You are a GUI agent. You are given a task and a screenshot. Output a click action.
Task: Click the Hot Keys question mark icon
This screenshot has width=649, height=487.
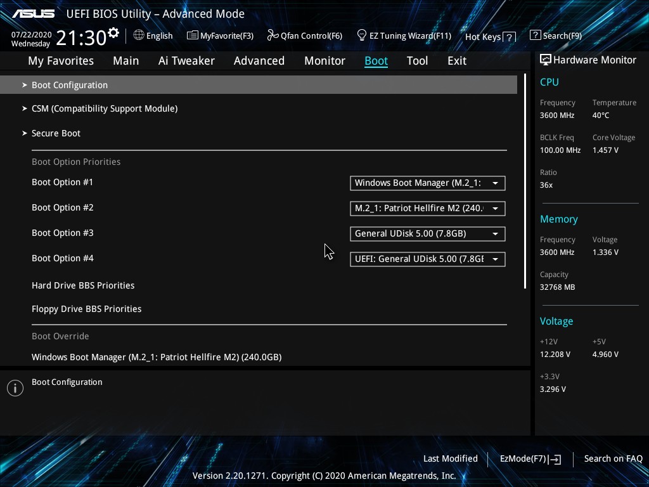tap(509, 37)
